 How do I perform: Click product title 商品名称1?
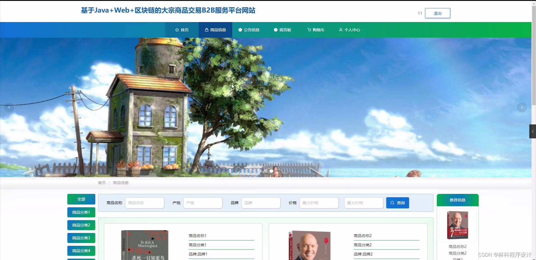tap(198, 236)
